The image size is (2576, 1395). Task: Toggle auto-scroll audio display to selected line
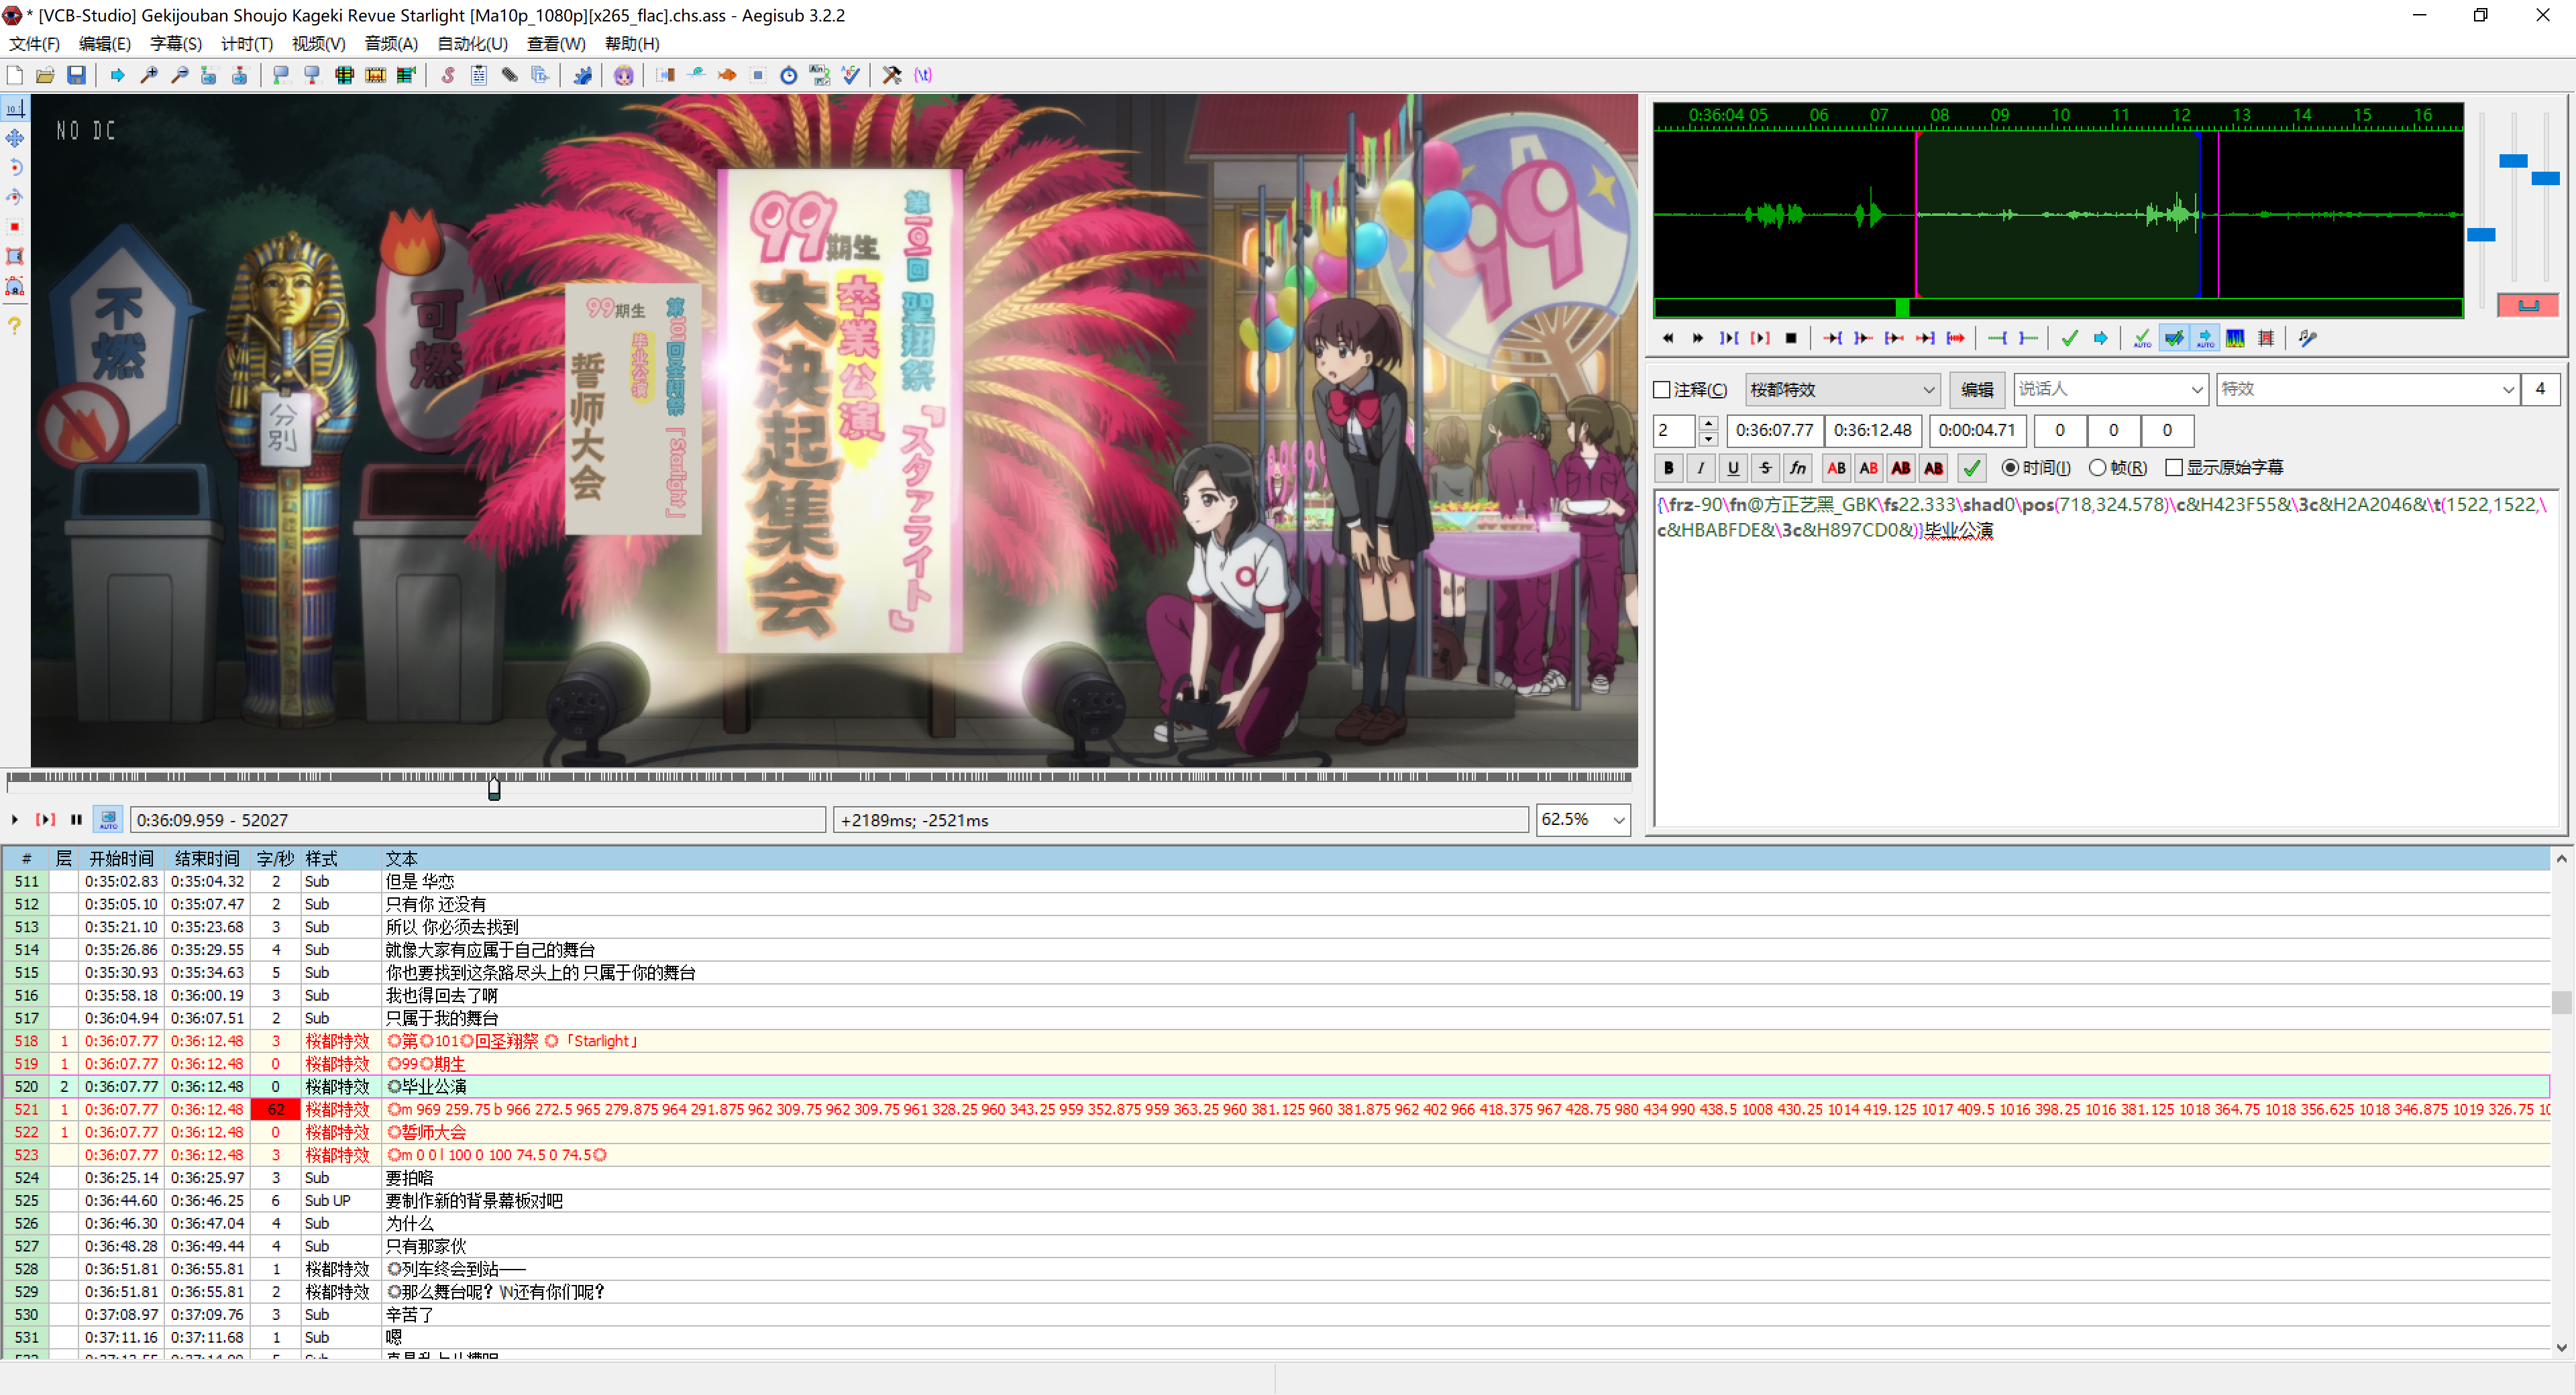pos(2205,338)
